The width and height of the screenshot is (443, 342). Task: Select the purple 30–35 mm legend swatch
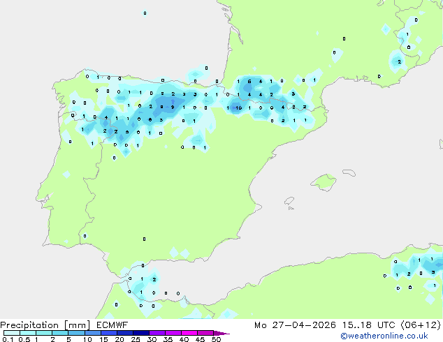point(157,333)
